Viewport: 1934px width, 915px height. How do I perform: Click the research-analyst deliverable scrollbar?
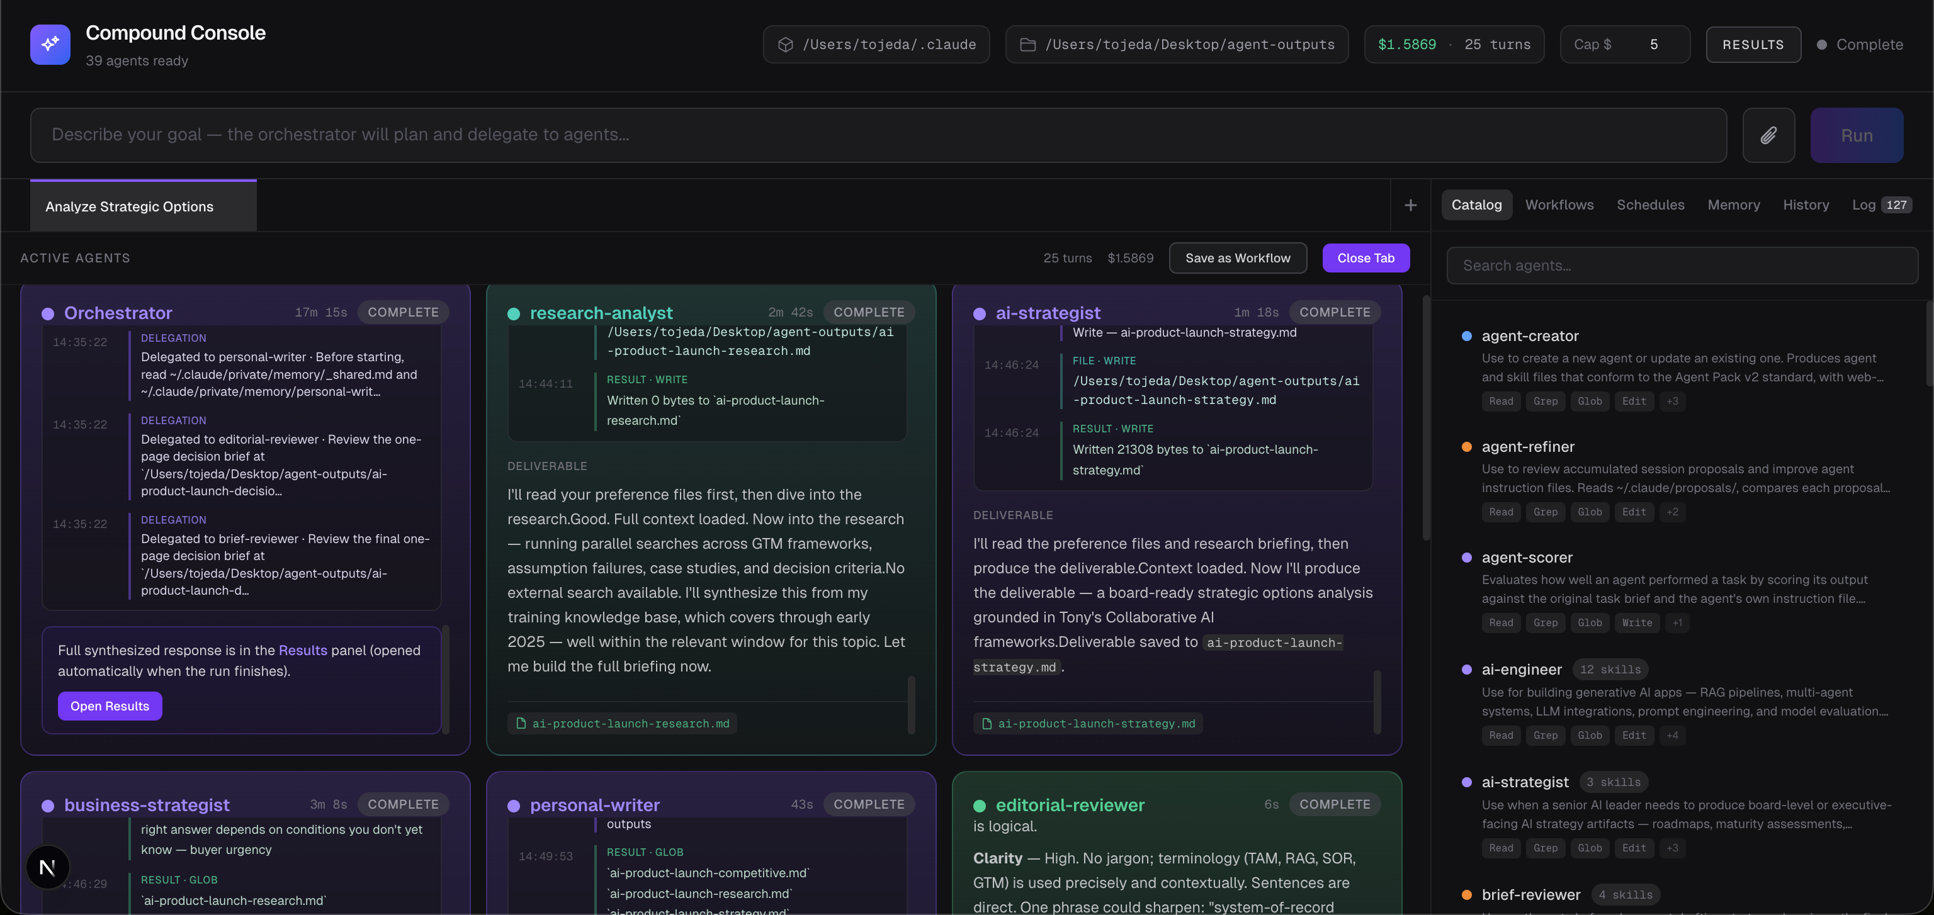[x=912, y=704]
